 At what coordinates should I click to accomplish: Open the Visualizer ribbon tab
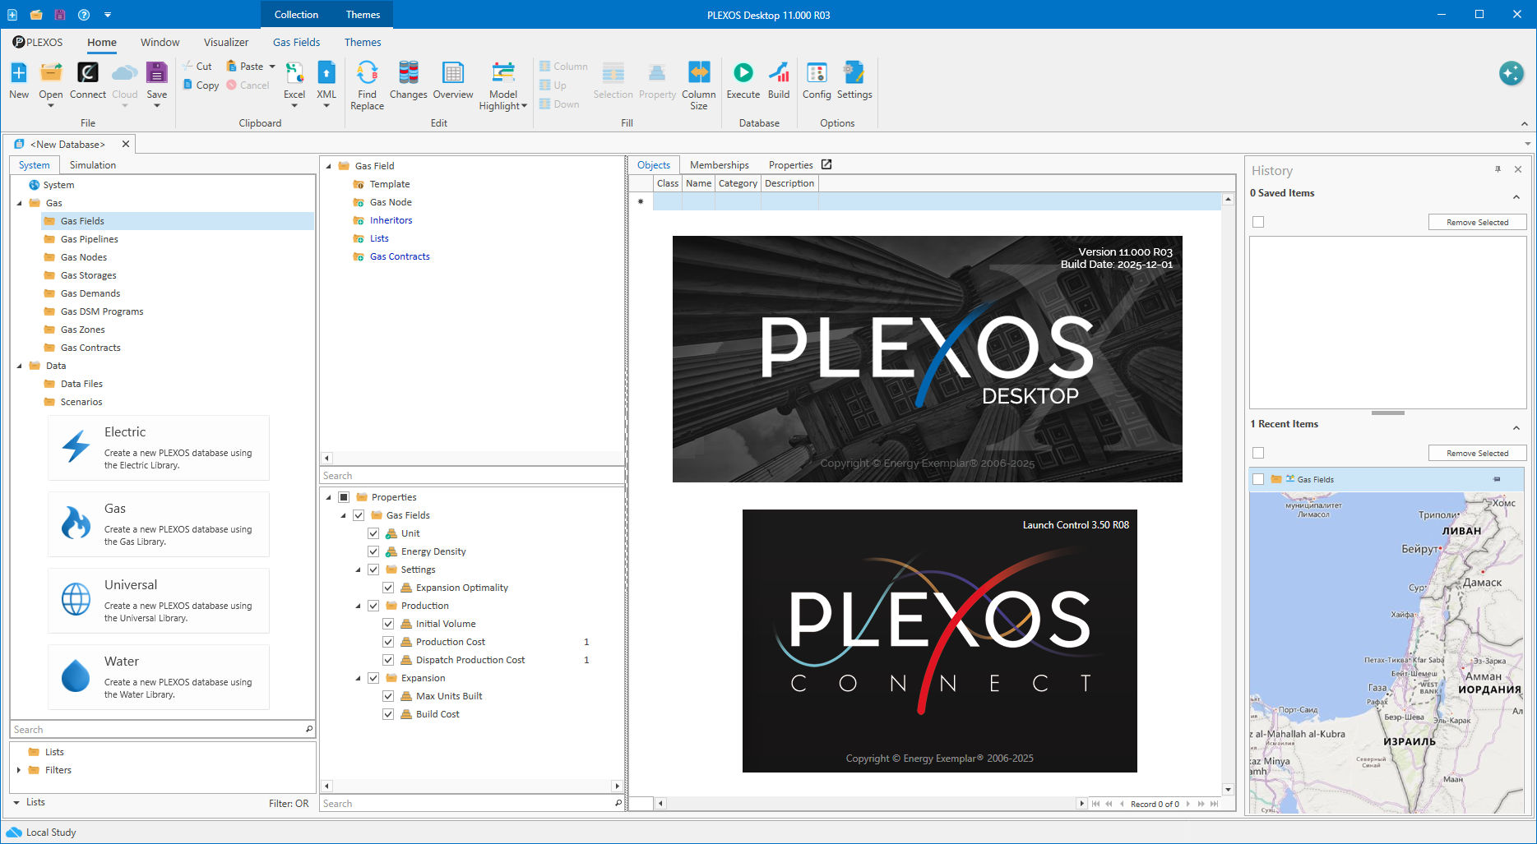(225, 42)
